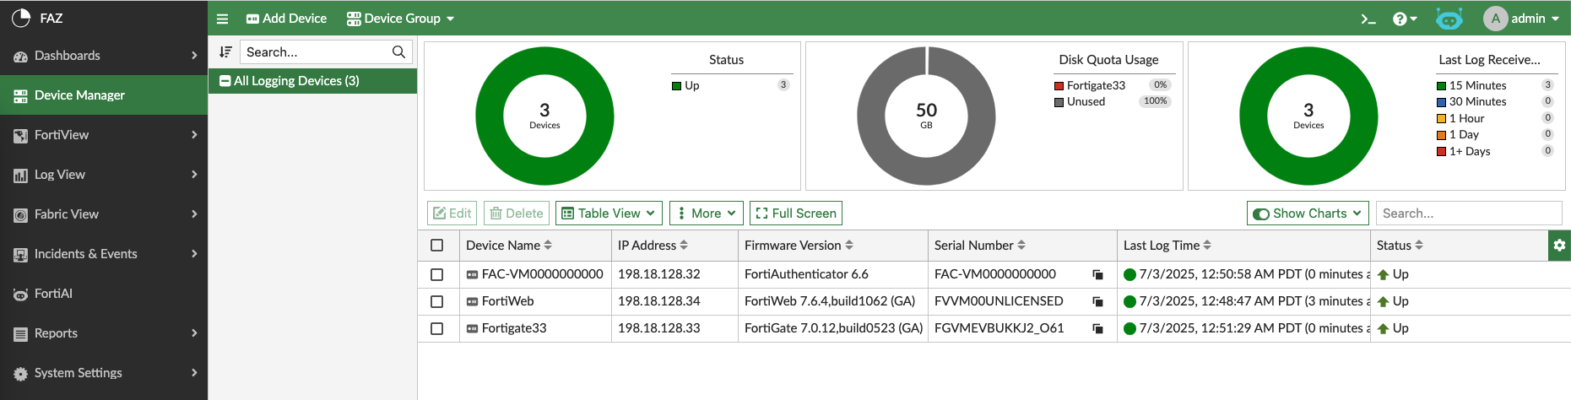Tick the FortiWeb row checkbox

436,301
